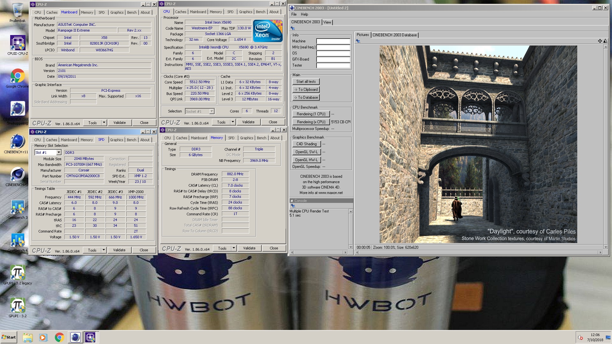Open About tab in CPU tab window
The width and height of the screenshot is (612, 344).
pos(274,12)
